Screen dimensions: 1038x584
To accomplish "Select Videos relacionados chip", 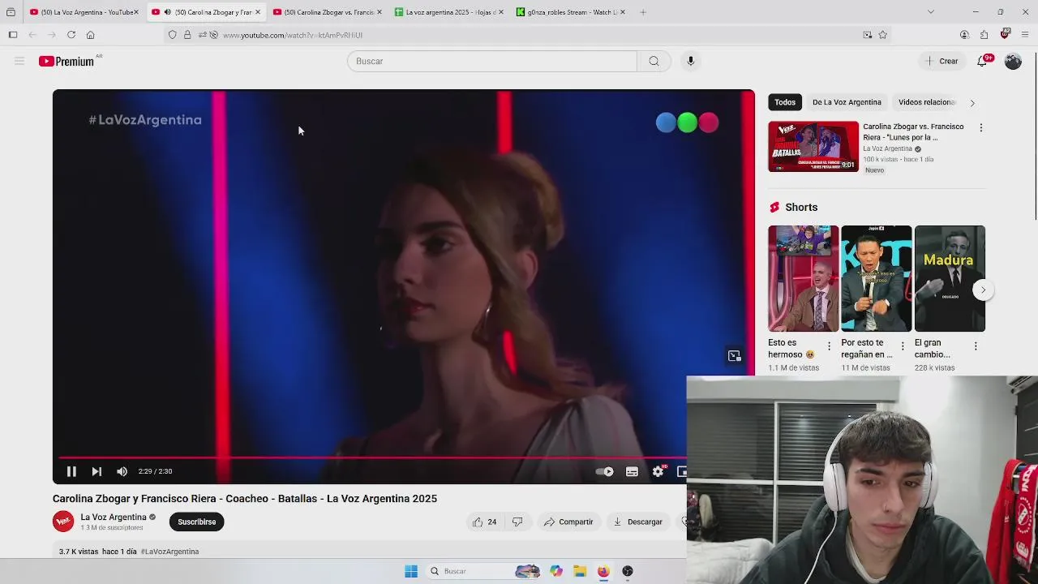I will [x=927, y=102].
